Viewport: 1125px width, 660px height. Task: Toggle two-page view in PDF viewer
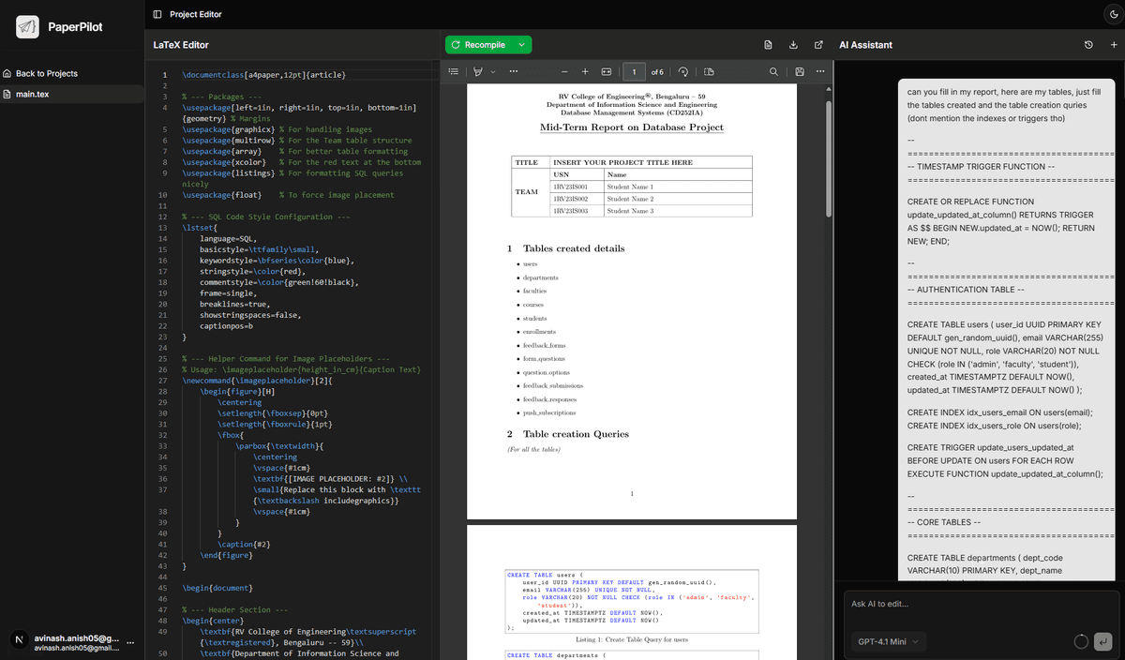pyautogui.click(x=710, y=71)
